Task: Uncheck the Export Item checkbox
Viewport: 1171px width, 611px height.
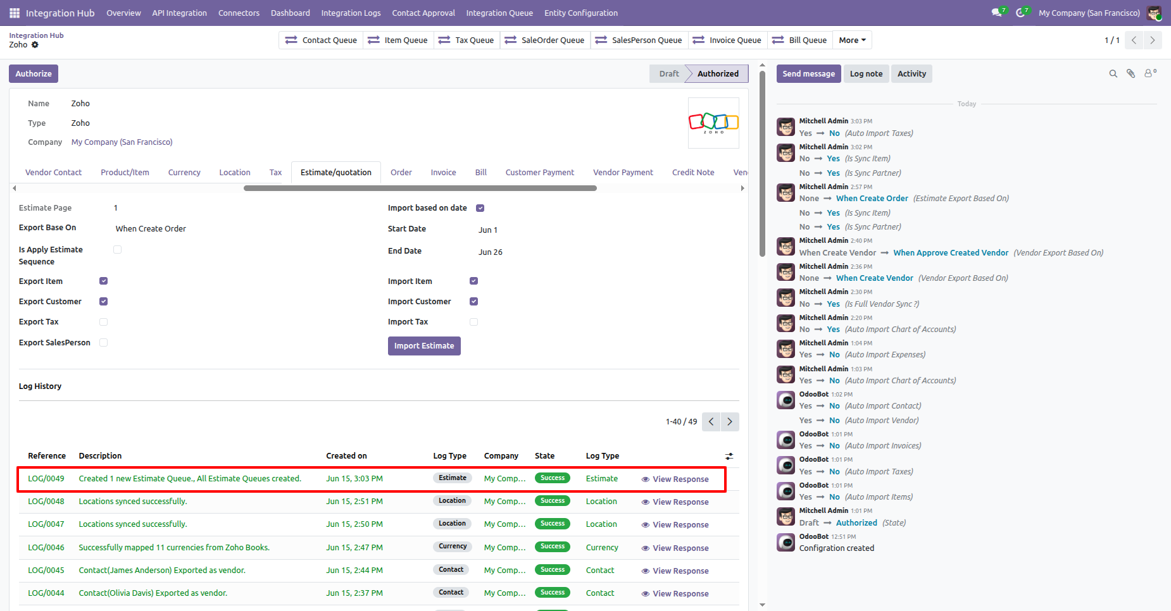Action: (x=103, y=281)
